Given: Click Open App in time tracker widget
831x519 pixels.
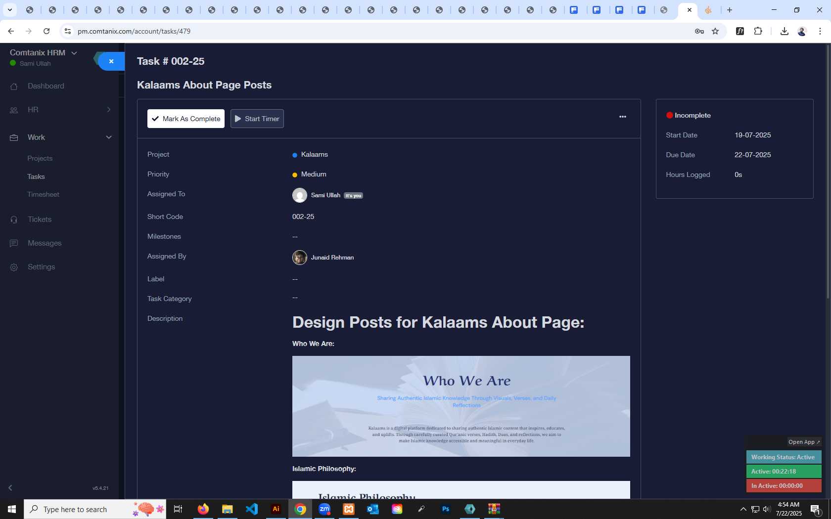Looking at the screenshot, I should [804, 442].
